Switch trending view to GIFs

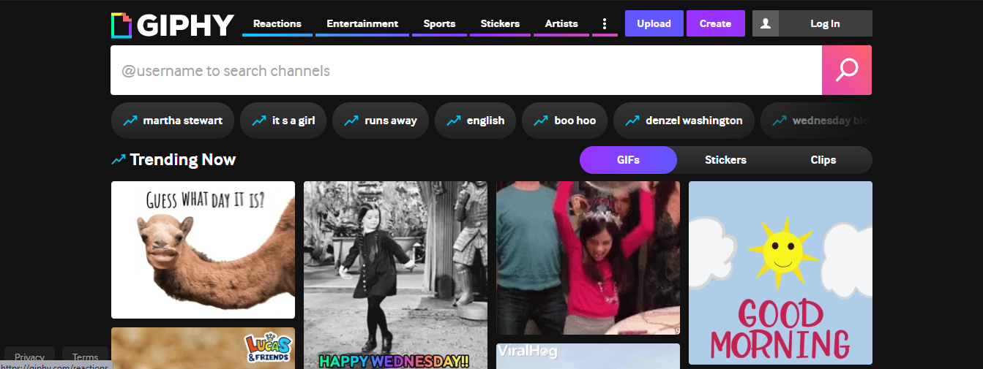[x=628, y=160]
